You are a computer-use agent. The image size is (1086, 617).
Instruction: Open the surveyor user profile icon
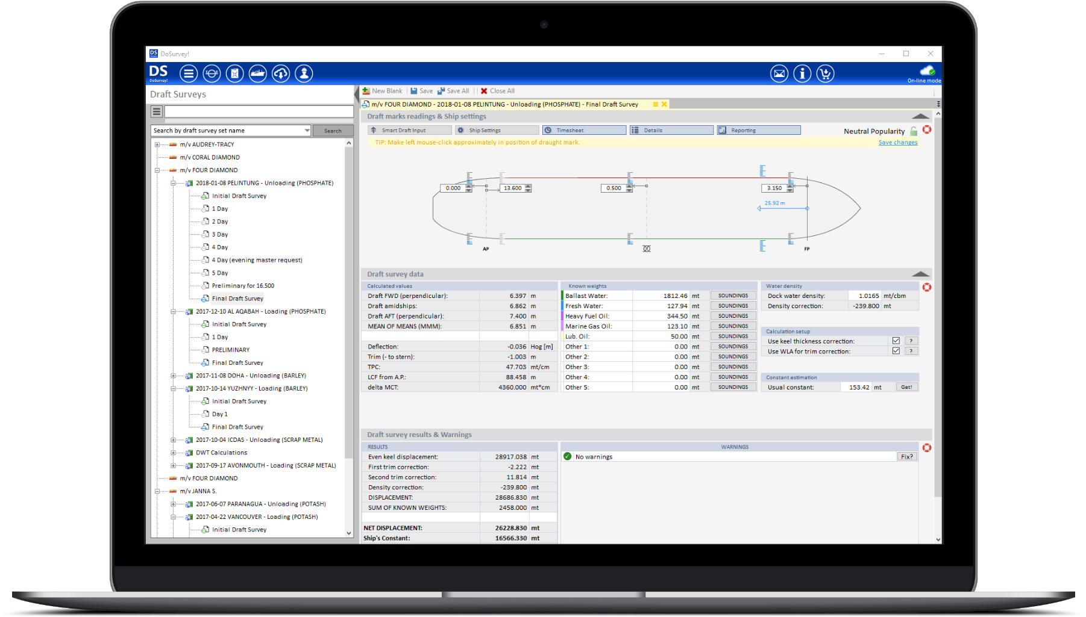[x=304, y=73]
